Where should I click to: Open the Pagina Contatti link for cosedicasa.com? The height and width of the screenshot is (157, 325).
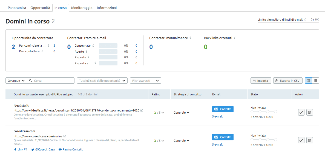[x=71, y=149]
